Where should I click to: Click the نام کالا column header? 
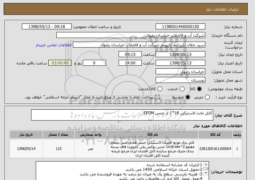coord(153,135)
